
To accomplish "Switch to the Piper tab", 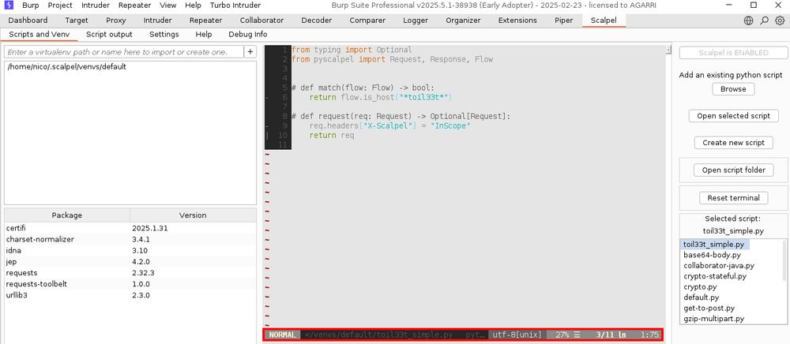I will coord(564,21).
